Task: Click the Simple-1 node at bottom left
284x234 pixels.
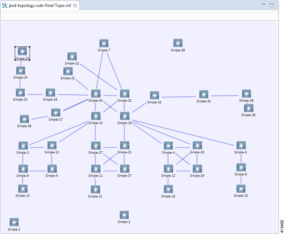Action: [x=13, y=222]
